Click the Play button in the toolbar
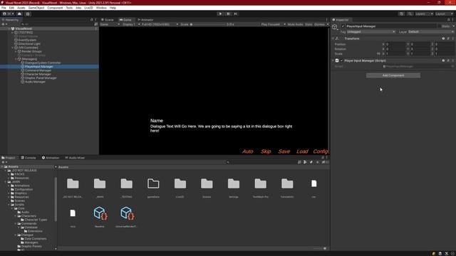The width and height of the screenshot is (456, 256). [220, 14]
